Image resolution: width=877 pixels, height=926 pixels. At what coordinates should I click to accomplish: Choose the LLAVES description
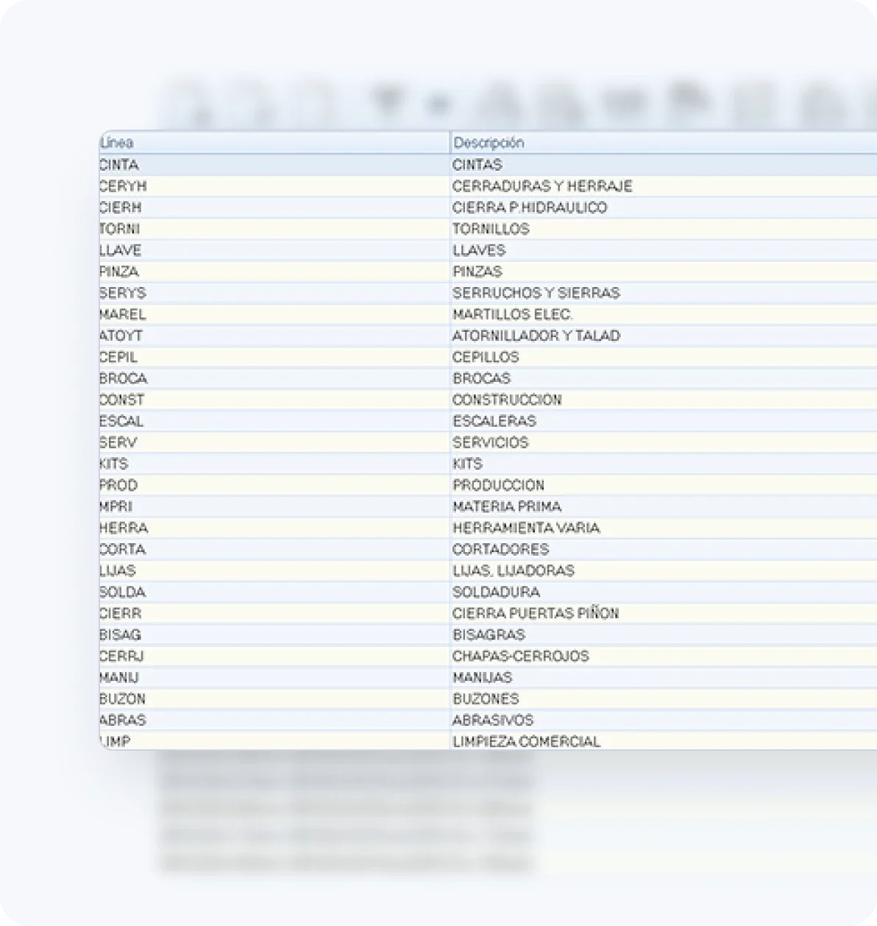point(479,250)
